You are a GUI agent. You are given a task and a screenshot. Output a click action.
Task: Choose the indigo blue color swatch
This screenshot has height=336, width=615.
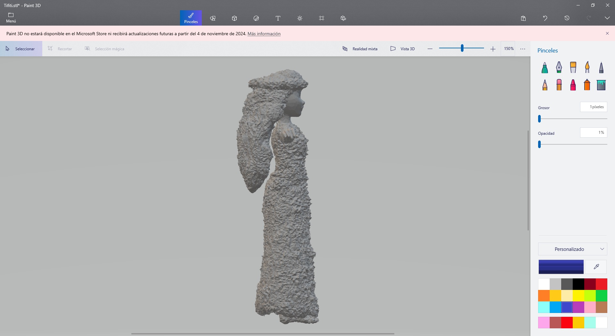[x=567, y=307]
